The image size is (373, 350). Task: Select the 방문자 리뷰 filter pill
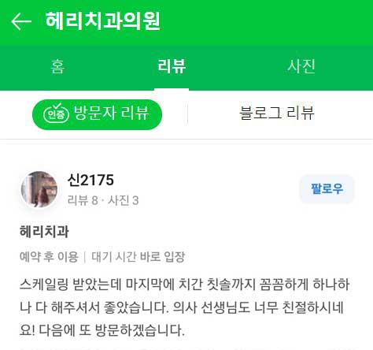[97, 114]
